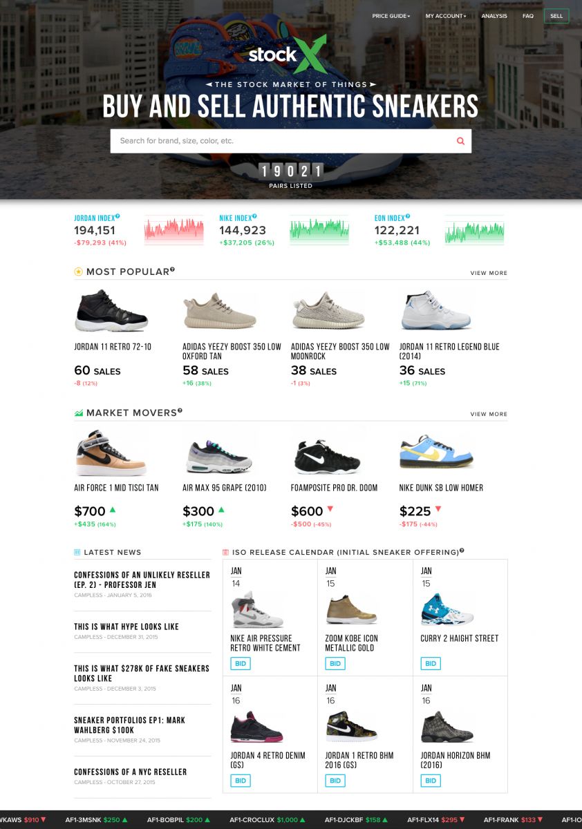Viewport: 582px width, 829px height.
Task: Open the FAQ menu item
Action: 528,16
